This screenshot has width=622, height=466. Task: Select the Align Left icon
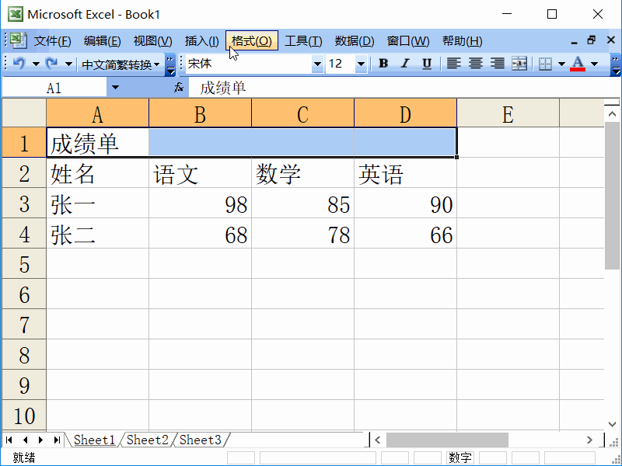(x=455, y=63)
